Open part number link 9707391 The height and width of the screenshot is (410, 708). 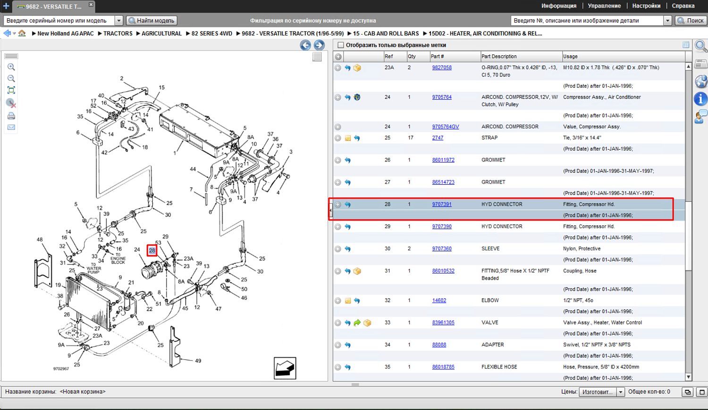pos(442,205)
